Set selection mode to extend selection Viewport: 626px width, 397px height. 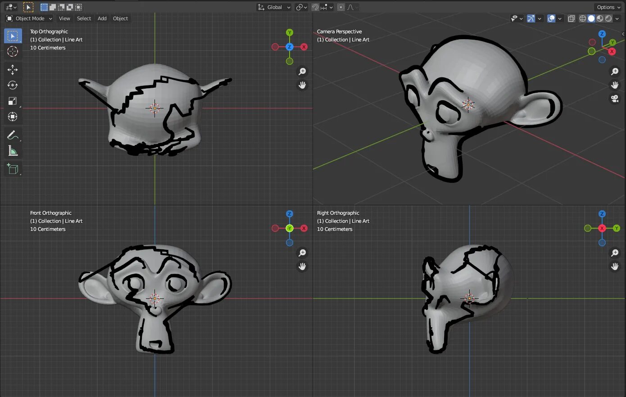point(53,7)
